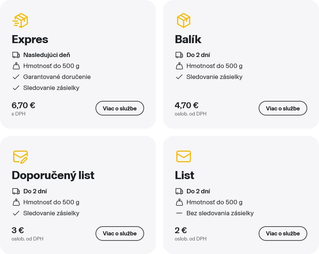Click the checkmark beside Sledovanie zásielky in Balík
Screen dimensions: 319x254
[x=179, y=77]
